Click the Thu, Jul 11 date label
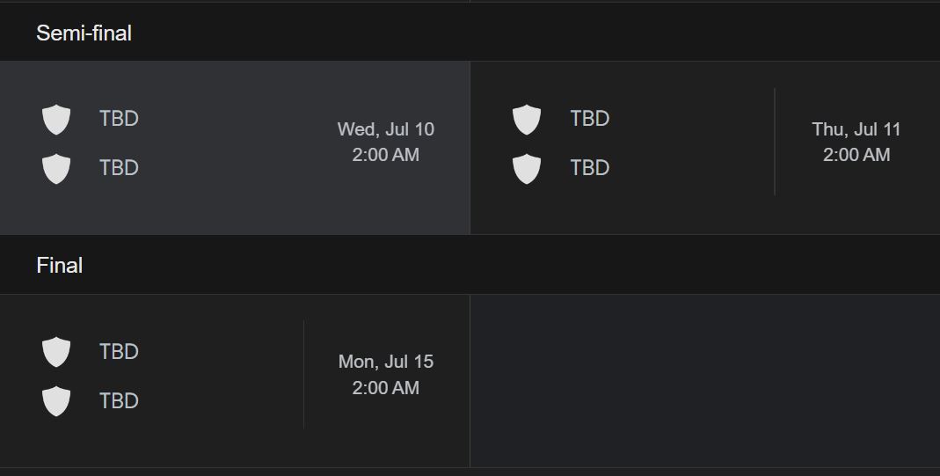Screen dimensions: 940x476 856,129
